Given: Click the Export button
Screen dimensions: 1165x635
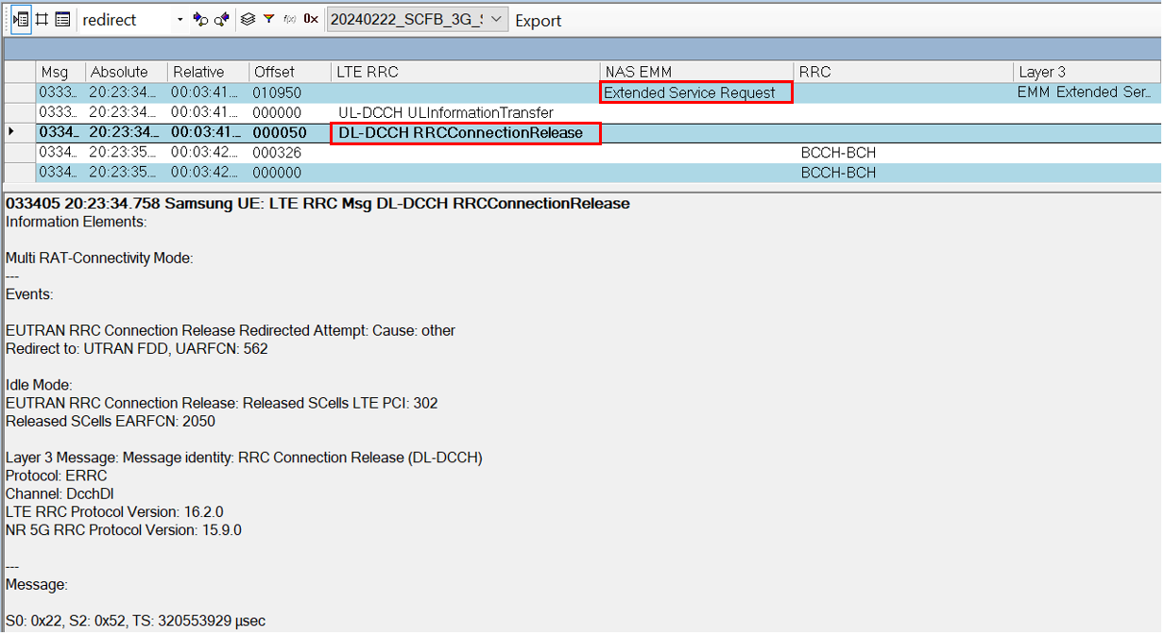Looking at the screenshot, I should pos(538,20).
